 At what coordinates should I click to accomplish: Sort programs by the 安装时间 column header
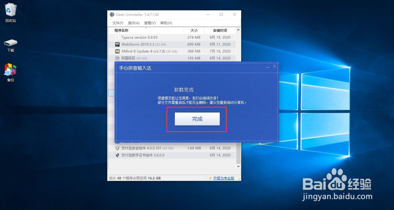(x=220, y=30)
